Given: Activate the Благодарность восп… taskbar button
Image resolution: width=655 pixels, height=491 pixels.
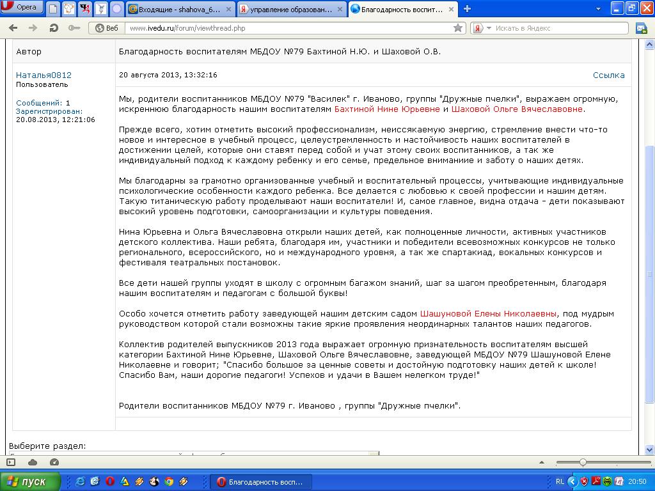Looking at the screenshot, I should pyautogui.click(x=261, y=482).
